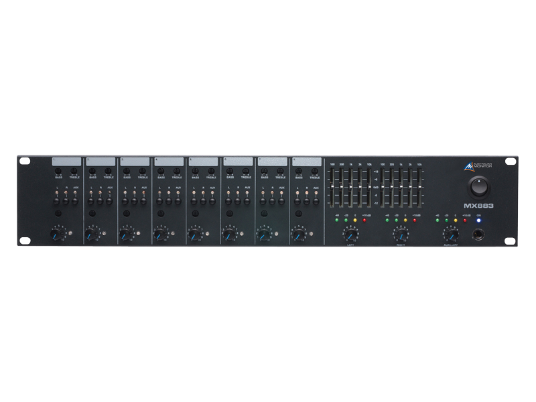Image resolution: width=536 pixels, height=402 pixels.
Task: Click channel 1 rotary level knob
Action: (x=56, y=234)
